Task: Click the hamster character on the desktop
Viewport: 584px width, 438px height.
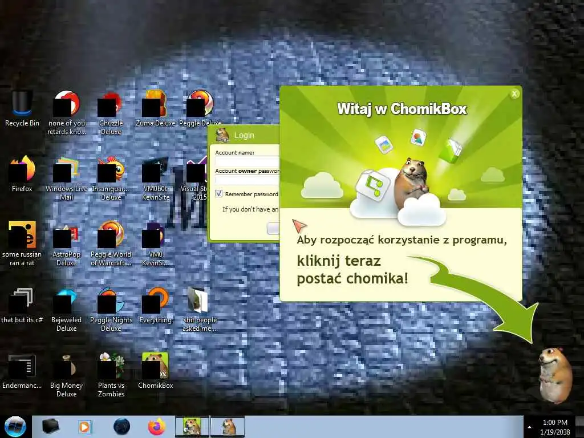Action: click(555, 375)
